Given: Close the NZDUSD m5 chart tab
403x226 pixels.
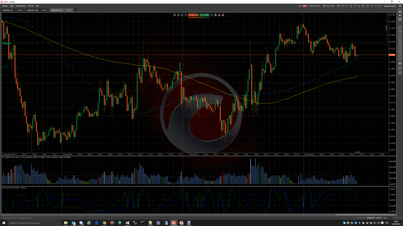Looking at the screenshot, I should click(x=23, y=10).
